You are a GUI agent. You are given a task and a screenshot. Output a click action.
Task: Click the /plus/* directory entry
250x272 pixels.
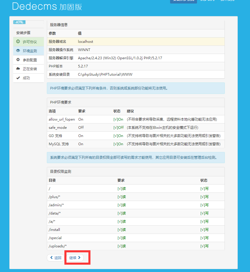pyautogui.click(x=54, y=197)
